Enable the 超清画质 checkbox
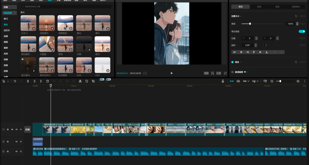 coord(233,72)
